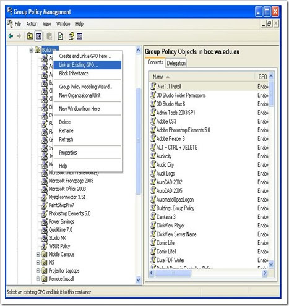Toggle the Show/Hide Console Tree icon
Image resolution: width=289 pixels, height=306 pixels.
[x=38, y=36]
